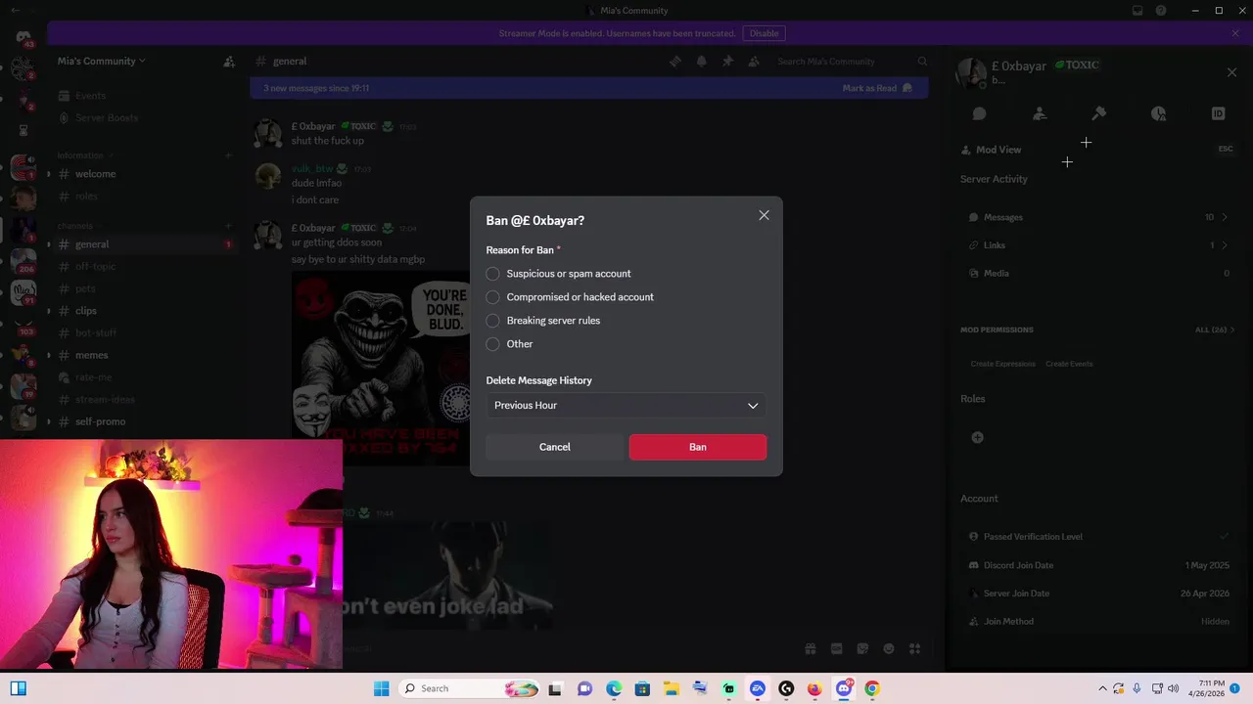Screen dimensions: 1253x704
Task: Open the gift icon in message bar
Action: coord(811,648)
